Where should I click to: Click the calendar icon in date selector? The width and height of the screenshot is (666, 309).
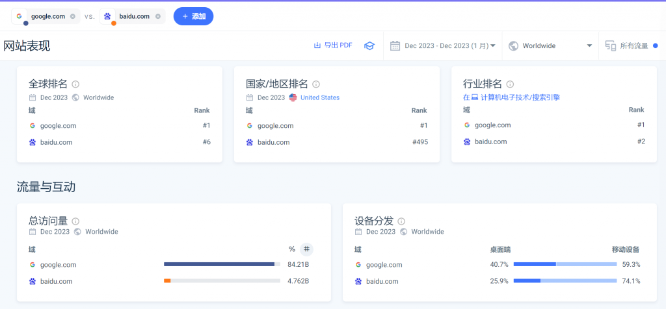[x=395, y=46]
